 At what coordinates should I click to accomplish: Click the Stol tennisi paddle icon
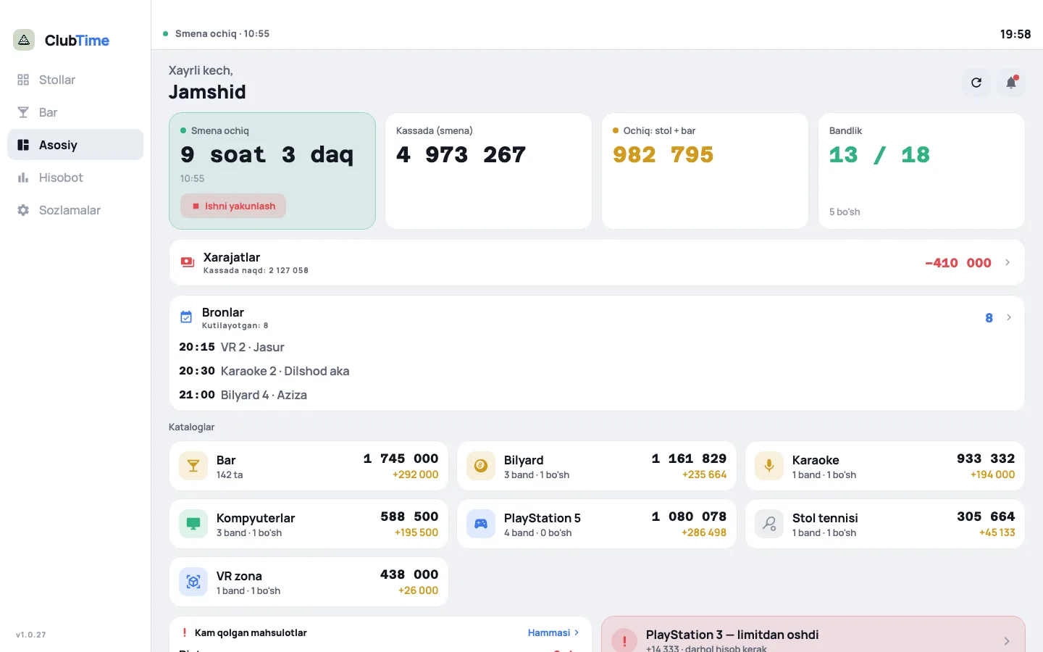pos(769,524)
